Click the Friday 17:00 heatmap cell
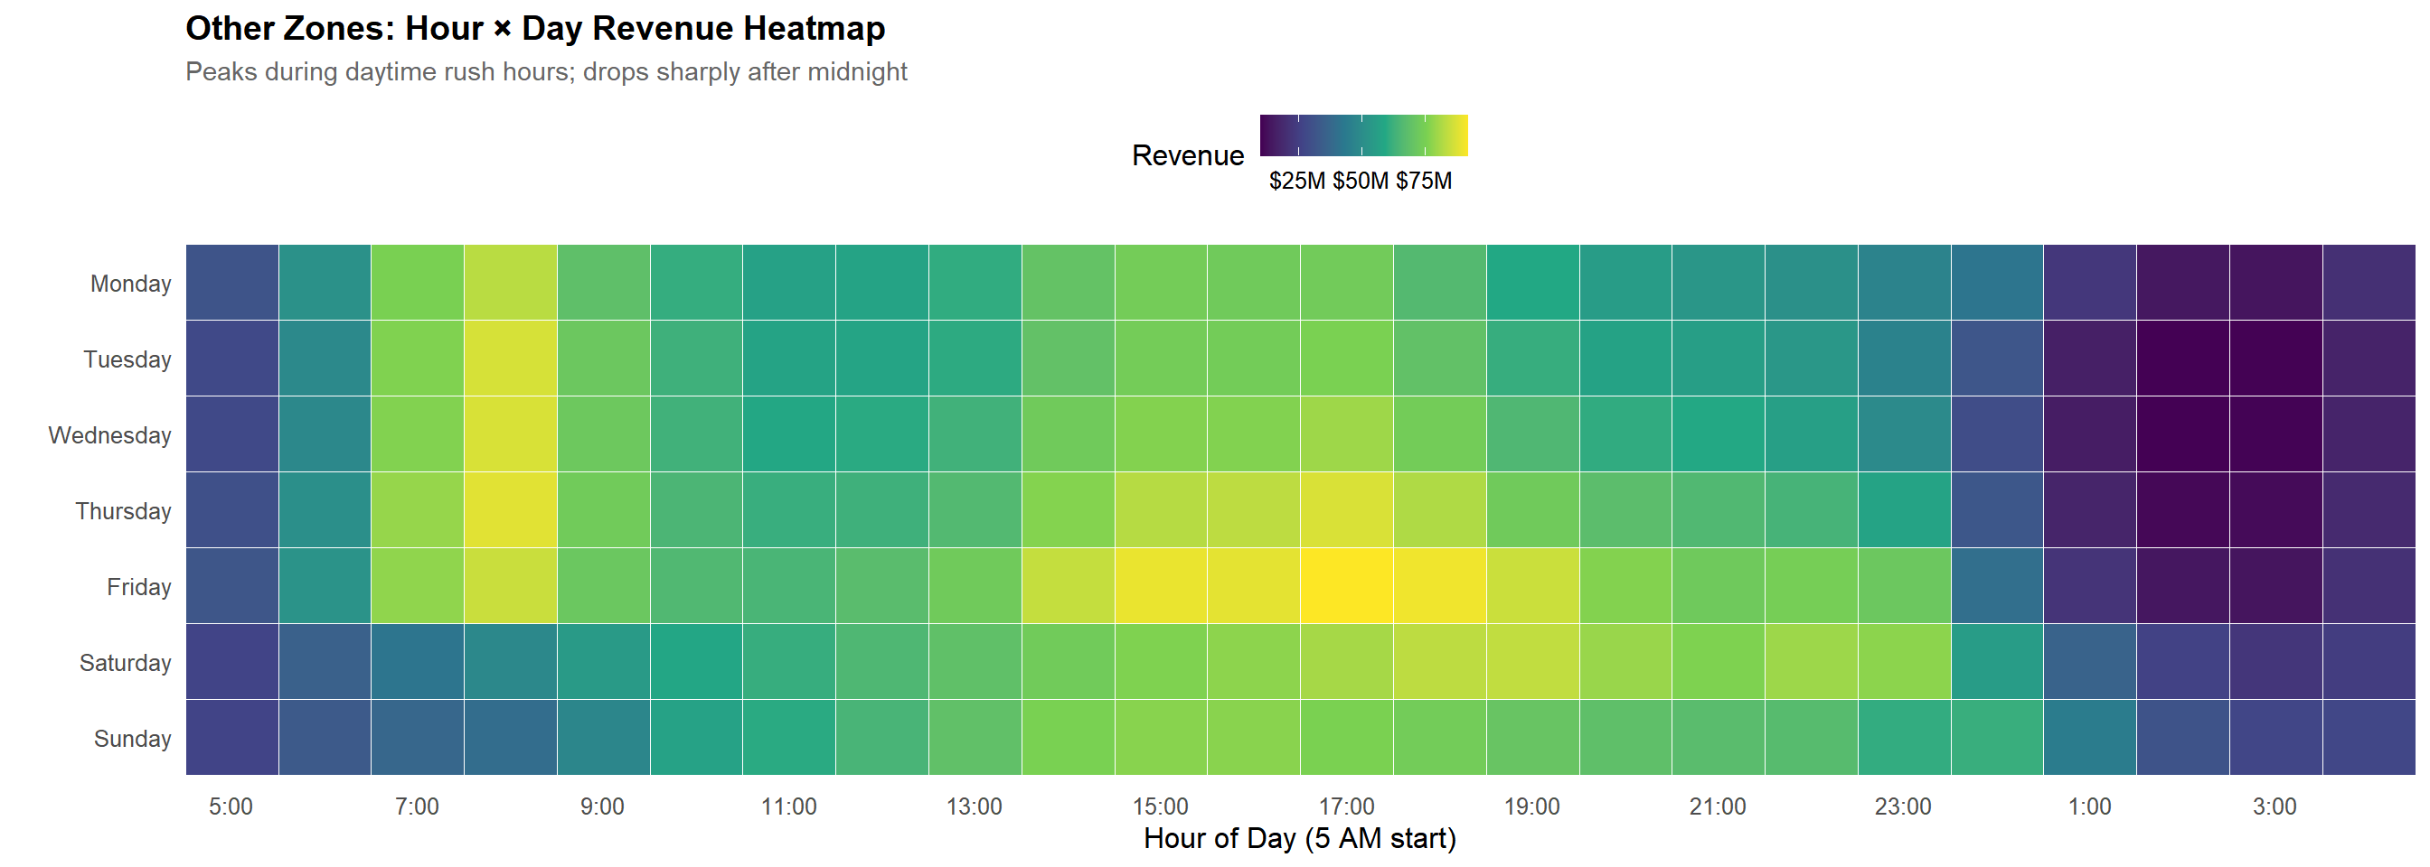2430x867 pixels. coord(1346,586)
